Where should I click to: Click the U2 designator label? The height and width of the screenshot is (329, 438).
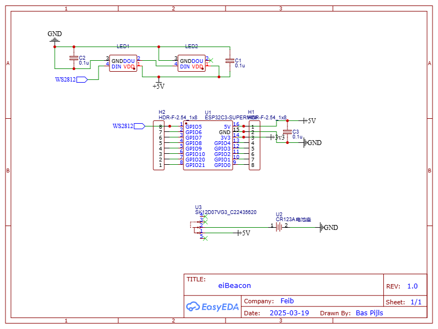coord(279,215)
